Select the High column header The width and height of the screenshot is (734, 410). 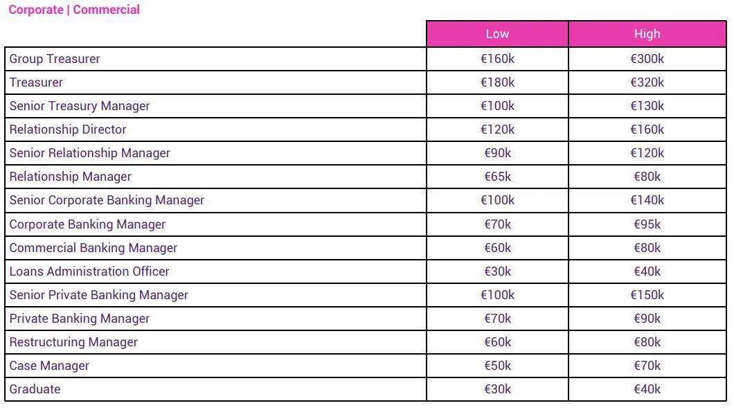(x=647, y=34)
